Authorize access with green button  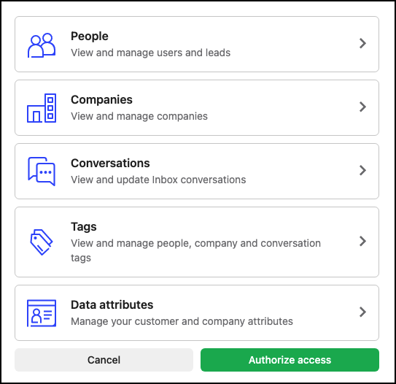point(290,360)
